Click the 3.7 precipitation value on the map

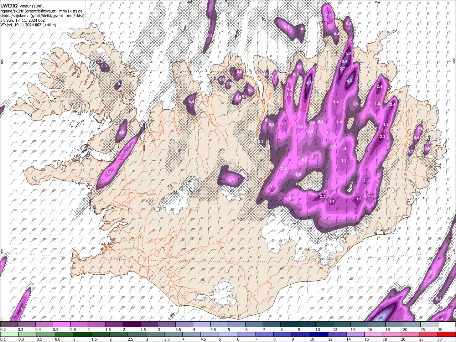(342, 68)
